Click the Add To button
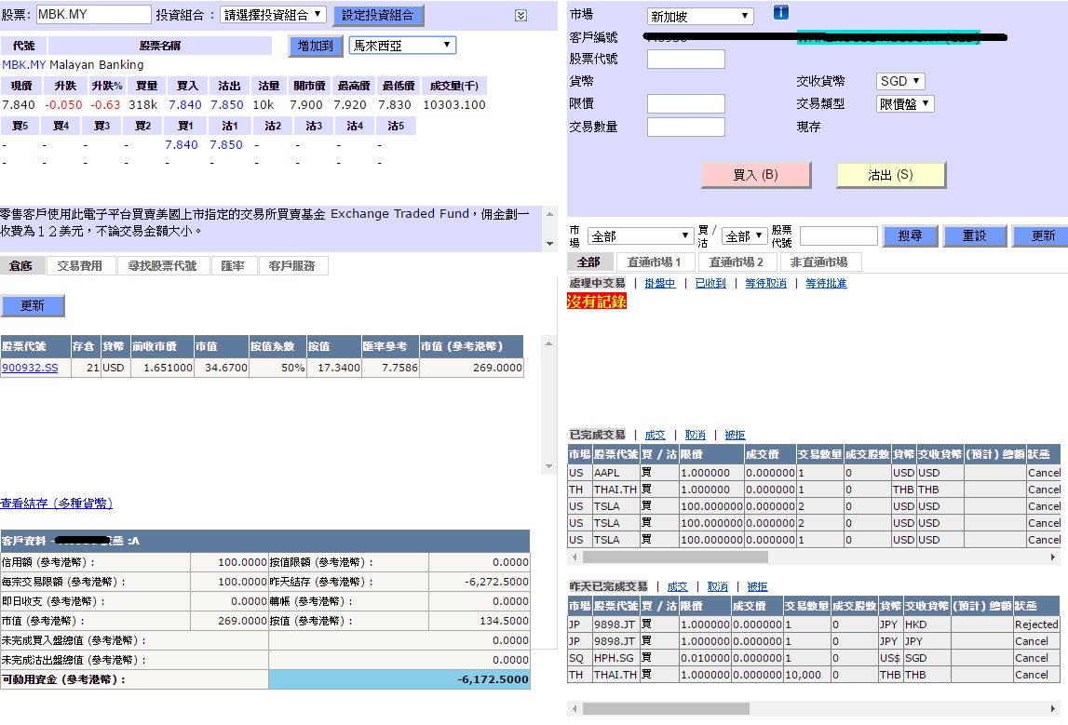The width and height of the screenshot is (1068, 725). (x=315, y=46)
